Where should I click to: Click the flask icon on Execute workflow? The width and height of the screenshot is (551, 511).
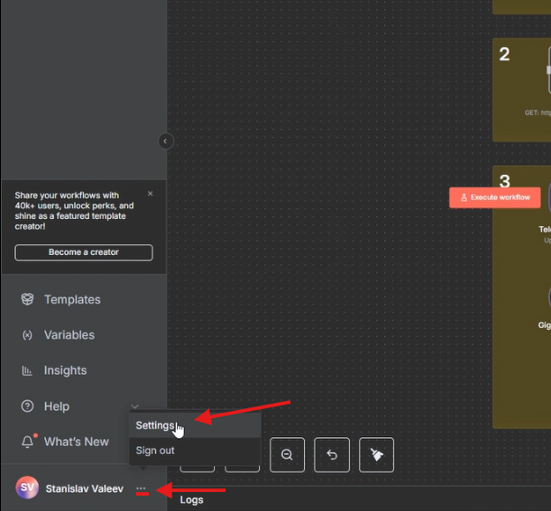pyautogui.click(x=464, y=197)
